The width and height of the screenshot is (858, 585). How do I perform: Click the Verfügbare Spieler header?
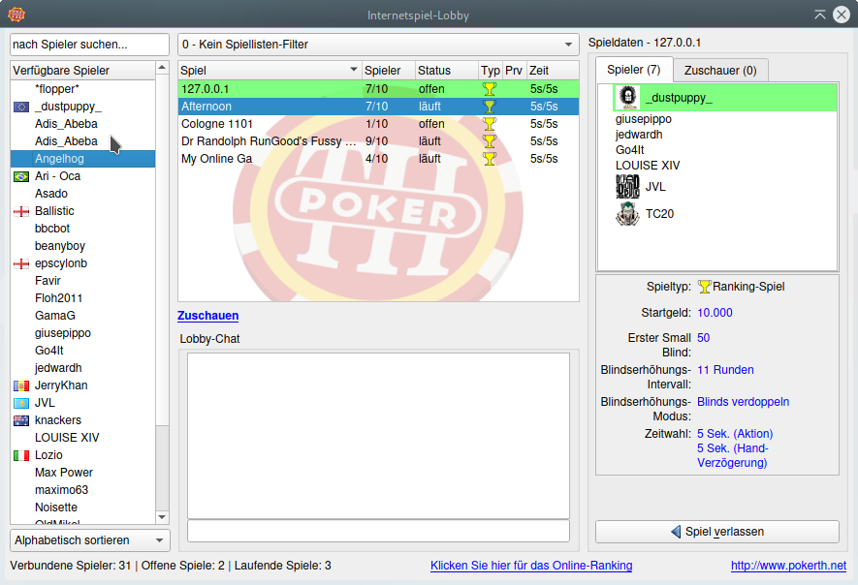tap(82, 71)
